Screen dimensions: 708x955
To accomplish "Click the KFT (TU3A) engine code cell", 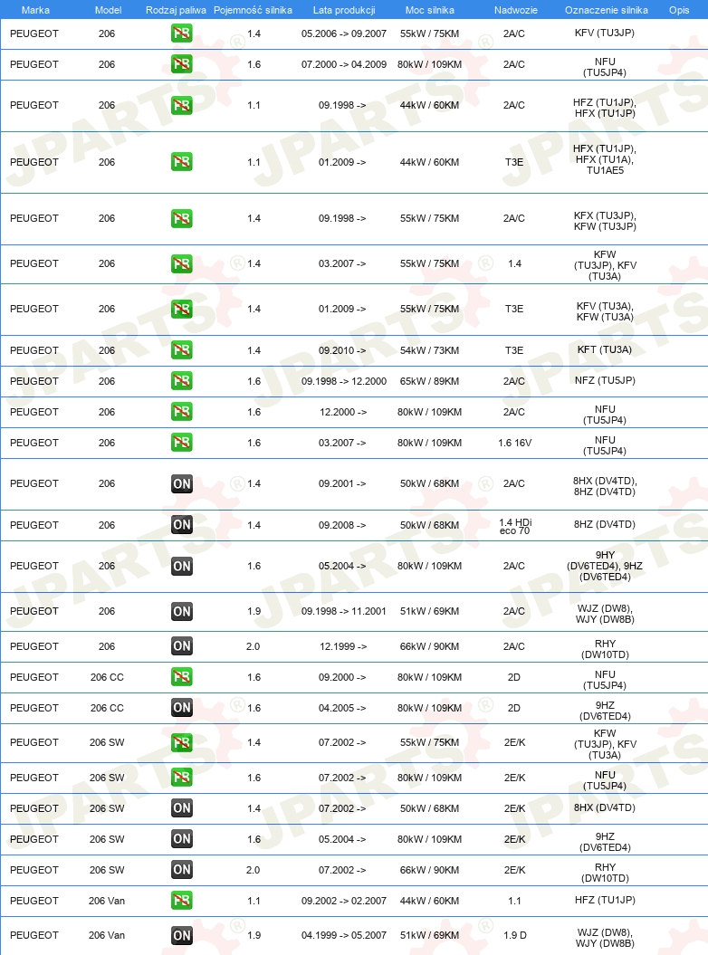I will [605, 349].
